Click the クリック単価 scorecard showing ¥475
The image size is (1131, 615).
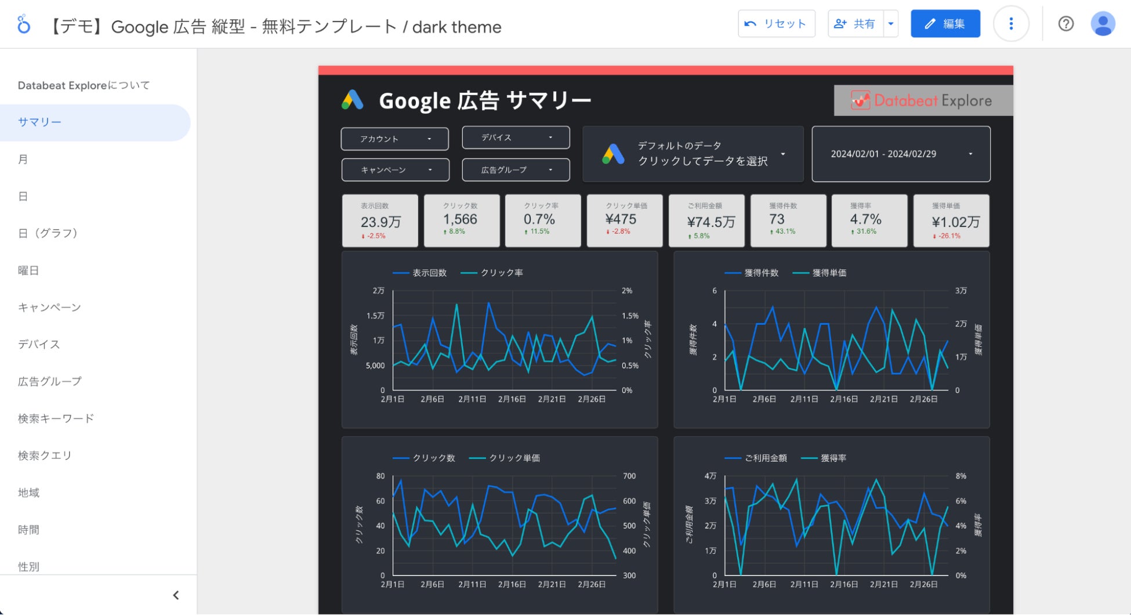click(625, 221)
